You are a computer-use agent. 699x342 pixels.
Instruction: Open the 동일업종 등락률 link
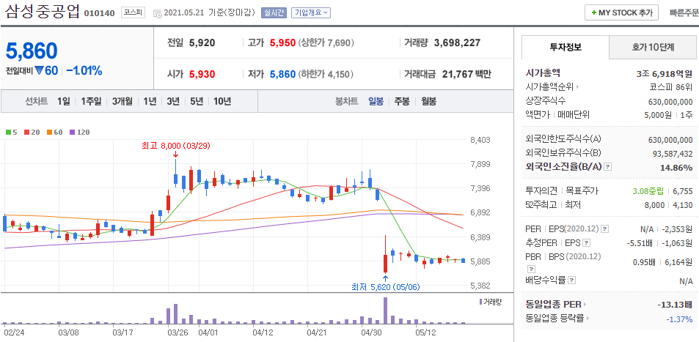pyautogui.click(x=557, y=319)
